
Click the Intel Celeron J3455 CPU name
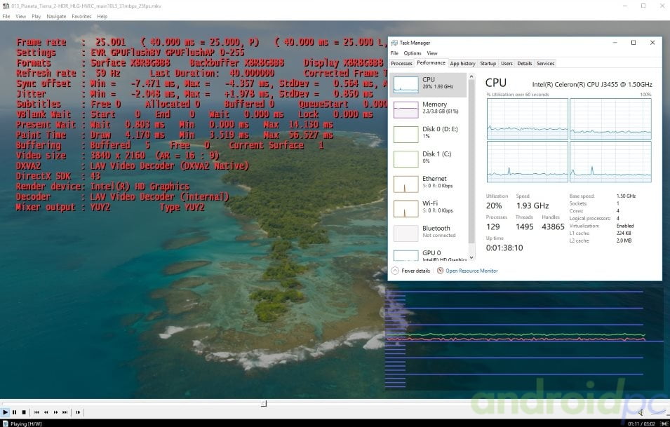(592, 85)
